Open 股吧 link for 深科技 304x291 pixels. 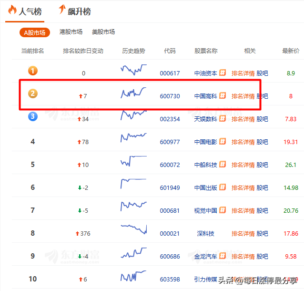pyautogui.click(x=262, y=234)
